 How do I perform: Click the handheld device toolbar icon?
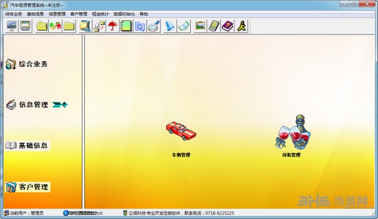tap(214, 26)
